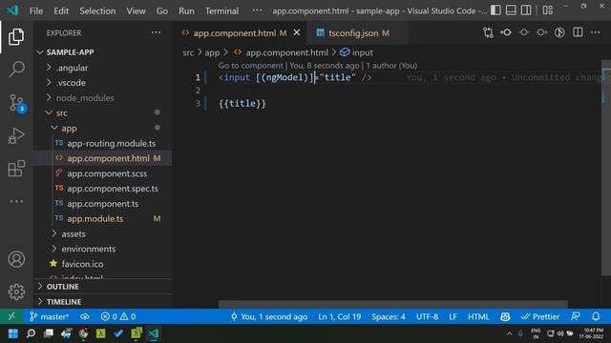Show more menu bar items ellipsis

257,10
